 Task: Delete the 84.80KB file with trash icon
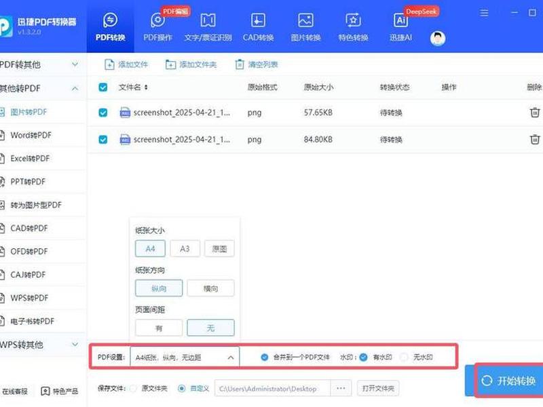535,140
